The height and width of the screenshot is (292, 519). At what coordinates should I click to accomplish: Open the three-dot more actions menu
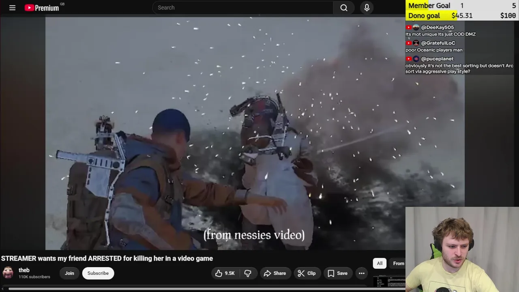pyautogui.click(x=361, y=273)
